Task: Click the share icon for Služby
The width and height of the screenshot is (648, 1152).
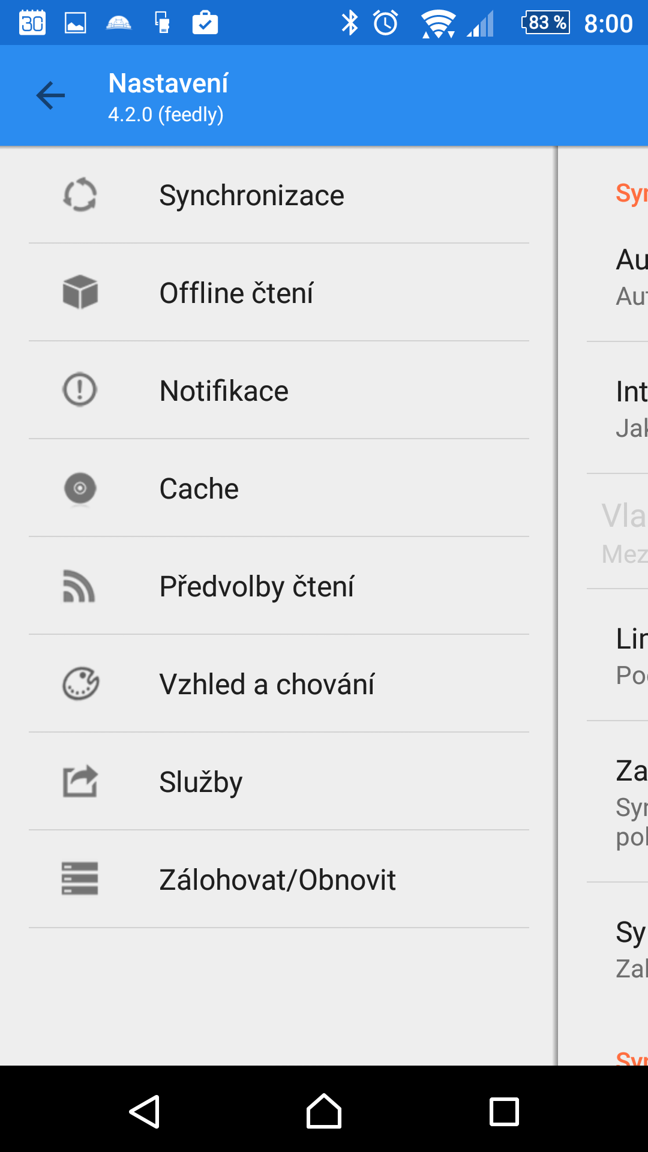Action: point(80,781)
